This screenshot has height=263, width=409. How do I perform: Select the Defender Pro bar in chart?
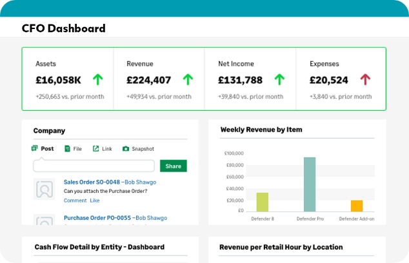coord(310,184)
